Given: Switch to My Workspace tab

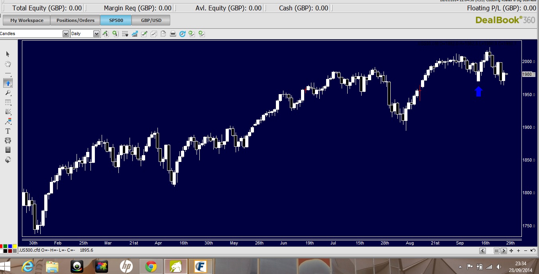Looking at the screenshot, I should point(27,20).
